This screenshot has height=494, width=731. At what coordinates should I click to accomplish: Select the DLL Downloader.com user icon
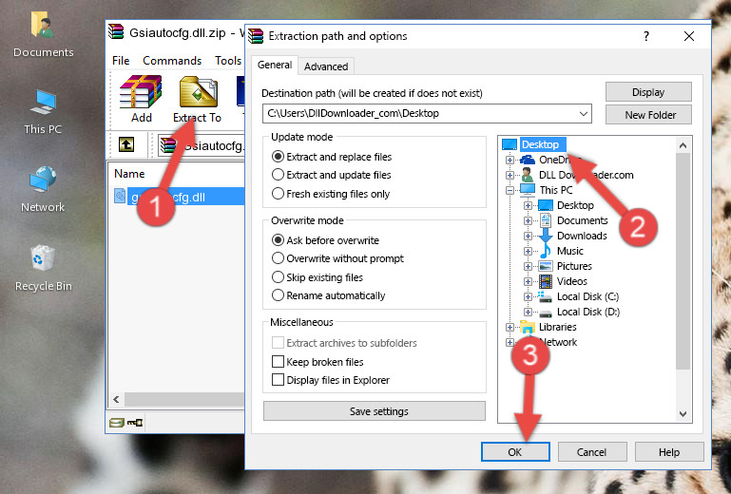[x=528, y=175]
